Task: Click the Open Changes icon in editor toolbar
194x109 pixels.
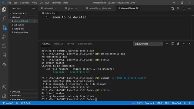Action: coord(172,8)
